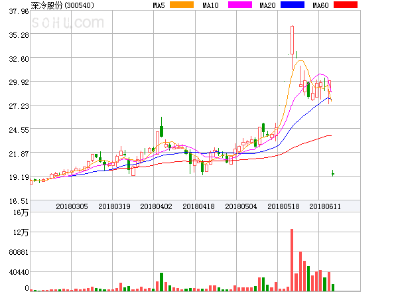Viewport: 398px width, 292px height.
Task: Click the MA20 legend label
Action: [267, 5]
